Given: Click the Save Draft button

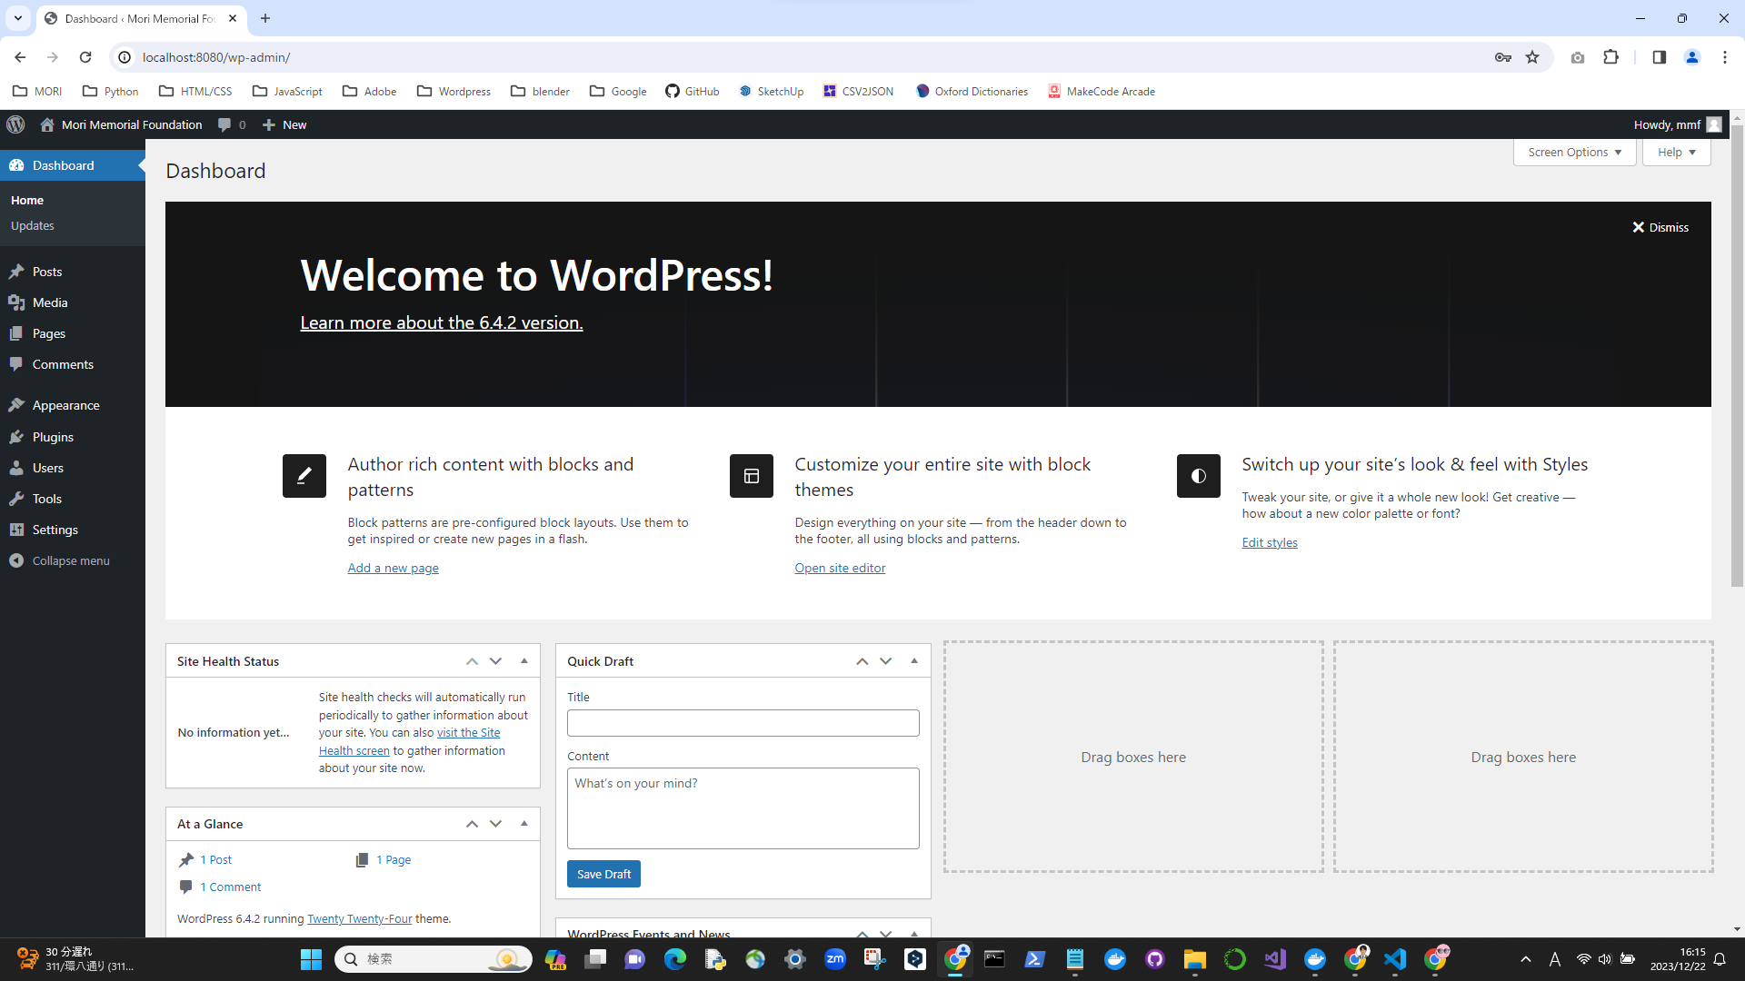Looking at the screenshot, I should coord(603,874).
